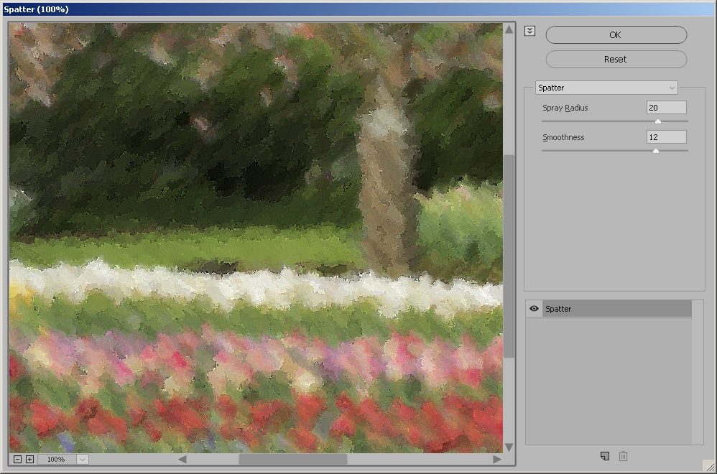
Task: Click the preview scroll left arrow
Action: click(x=182, y=459)
